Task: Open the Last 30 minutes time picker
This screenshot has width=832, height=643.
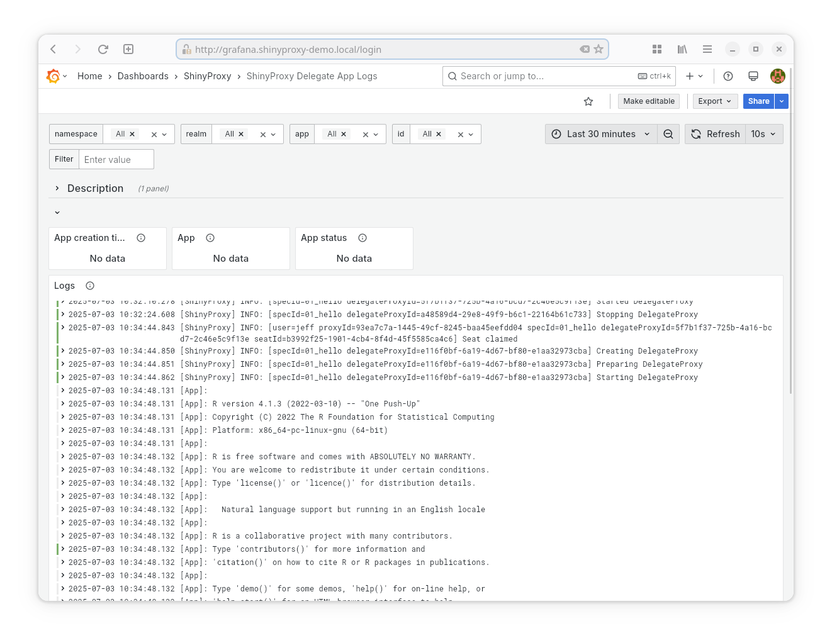Action: [x=601, y=134]
